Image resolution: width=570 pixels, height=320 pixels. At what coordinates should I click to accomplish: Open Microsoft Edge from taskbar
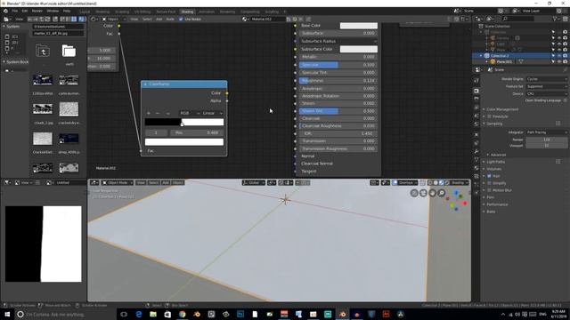(x=139, y=314)
